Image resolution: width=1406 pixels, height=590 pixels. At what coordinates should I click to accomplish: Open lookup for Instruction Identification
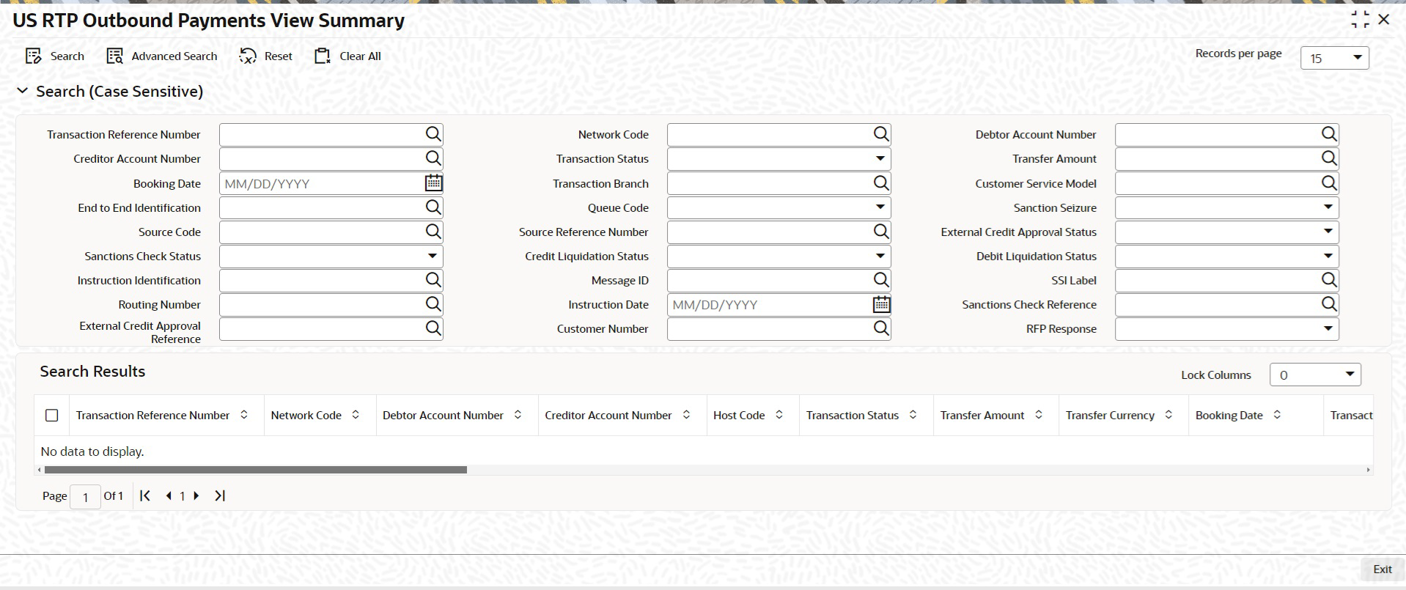click(x=433, y=280)
